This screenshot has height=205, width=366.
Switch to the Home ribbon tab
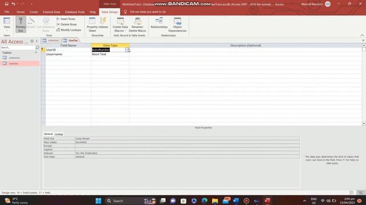21,12
